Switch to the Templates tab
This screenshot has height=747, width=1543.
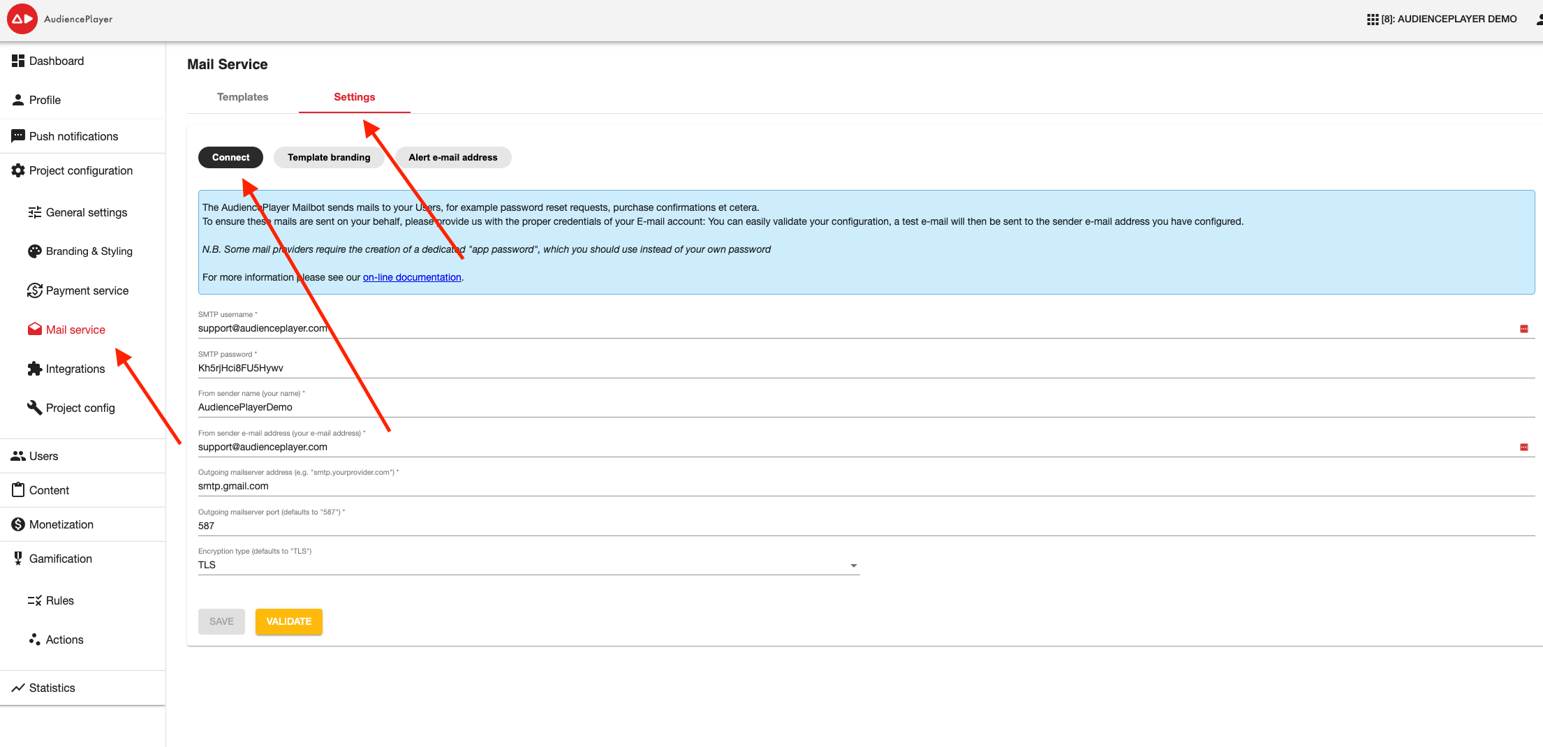(242, 97)
